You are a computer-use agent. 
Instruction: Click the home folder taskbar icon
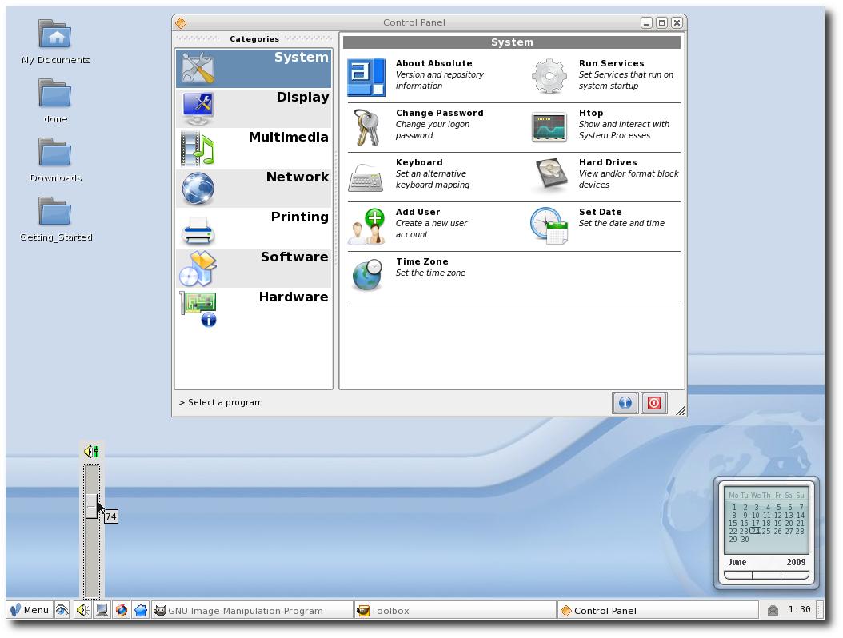141,610
